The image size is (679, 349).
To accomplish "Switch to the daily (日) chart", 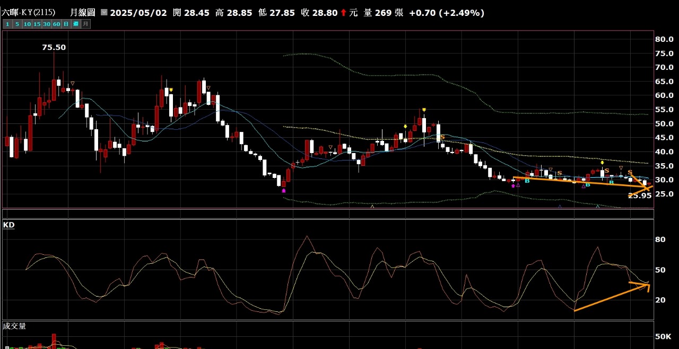I will (x=66, y=24).
